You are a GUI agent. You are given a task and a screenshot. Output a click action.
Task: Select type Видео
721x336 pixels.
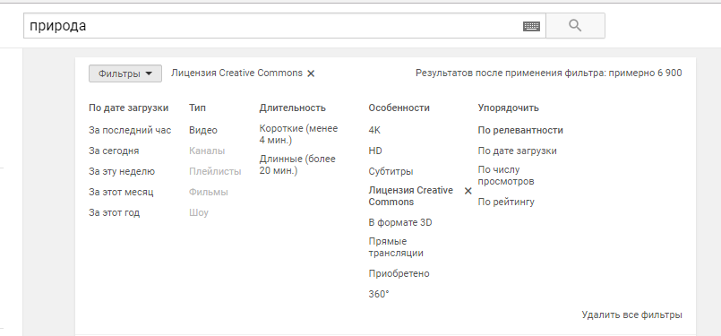click(x=202, y=130)
